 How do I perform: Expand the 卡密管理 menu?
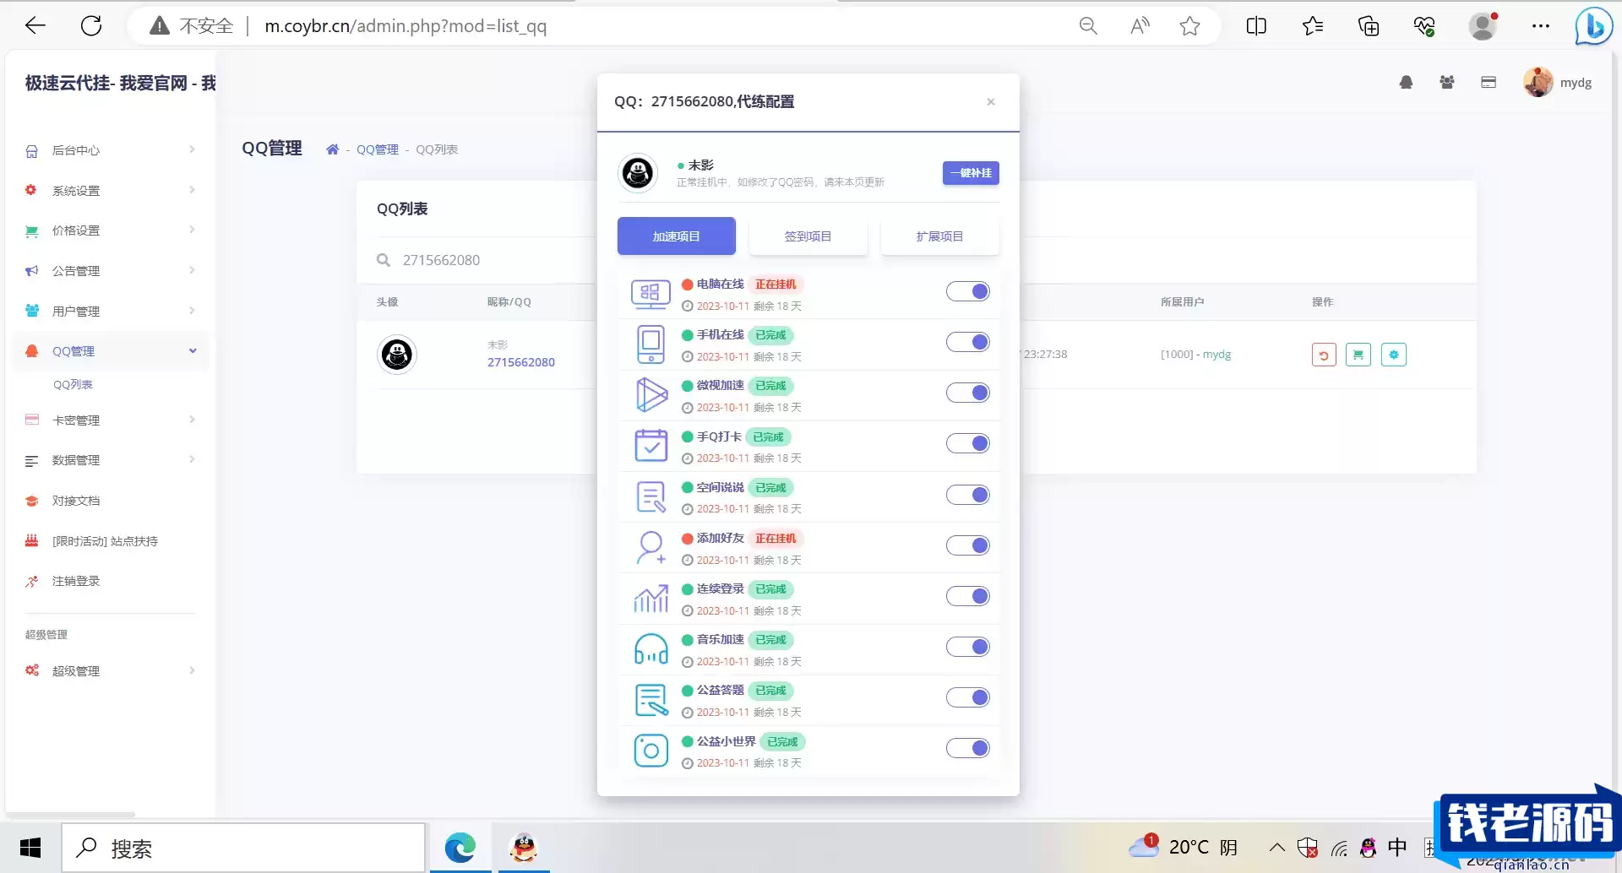(x=111, y=420)
